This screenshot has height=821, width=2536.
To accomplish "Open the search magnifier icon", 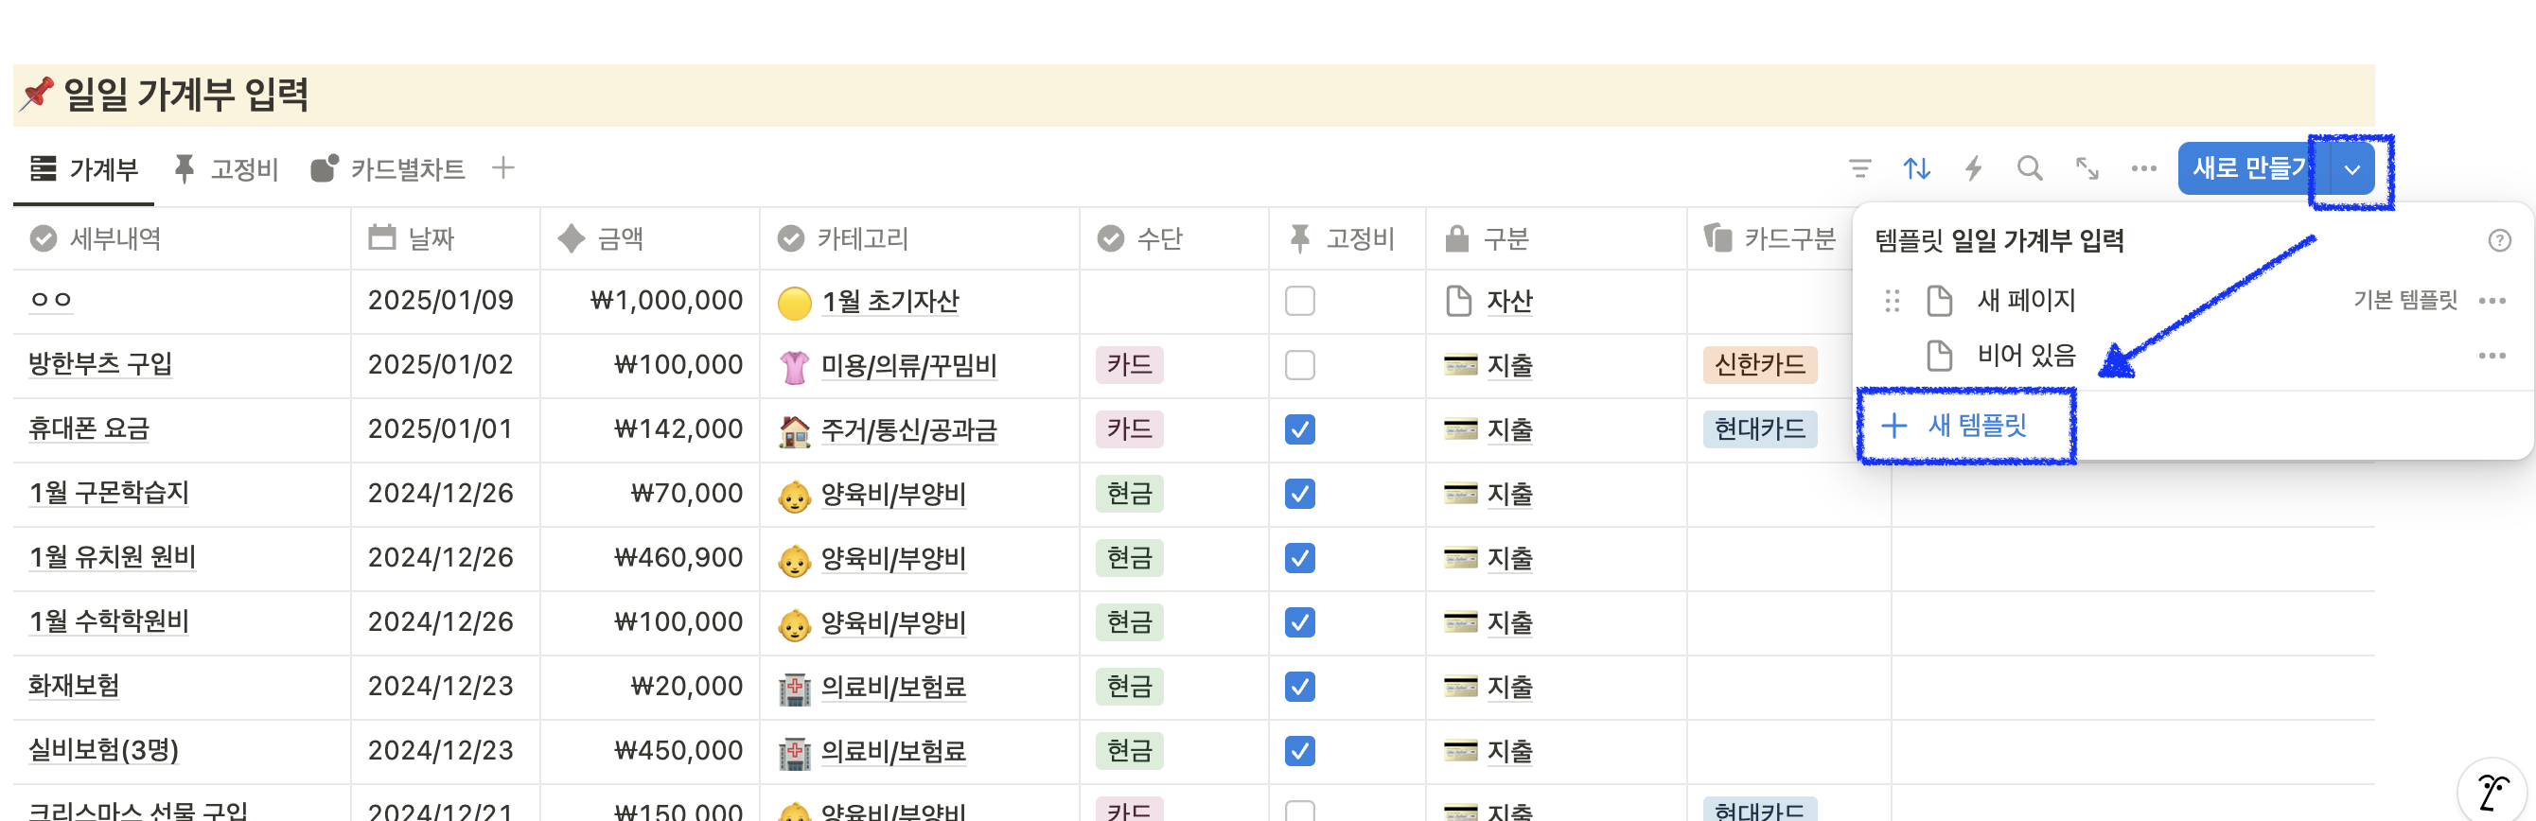I will (x=2030, y=168).
